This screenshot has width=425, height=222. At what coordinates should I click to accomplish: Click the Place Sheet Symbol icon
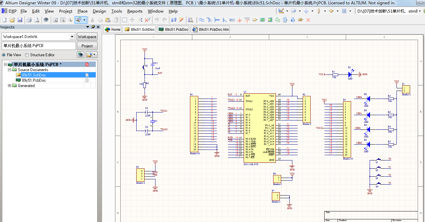coord(262,20)
